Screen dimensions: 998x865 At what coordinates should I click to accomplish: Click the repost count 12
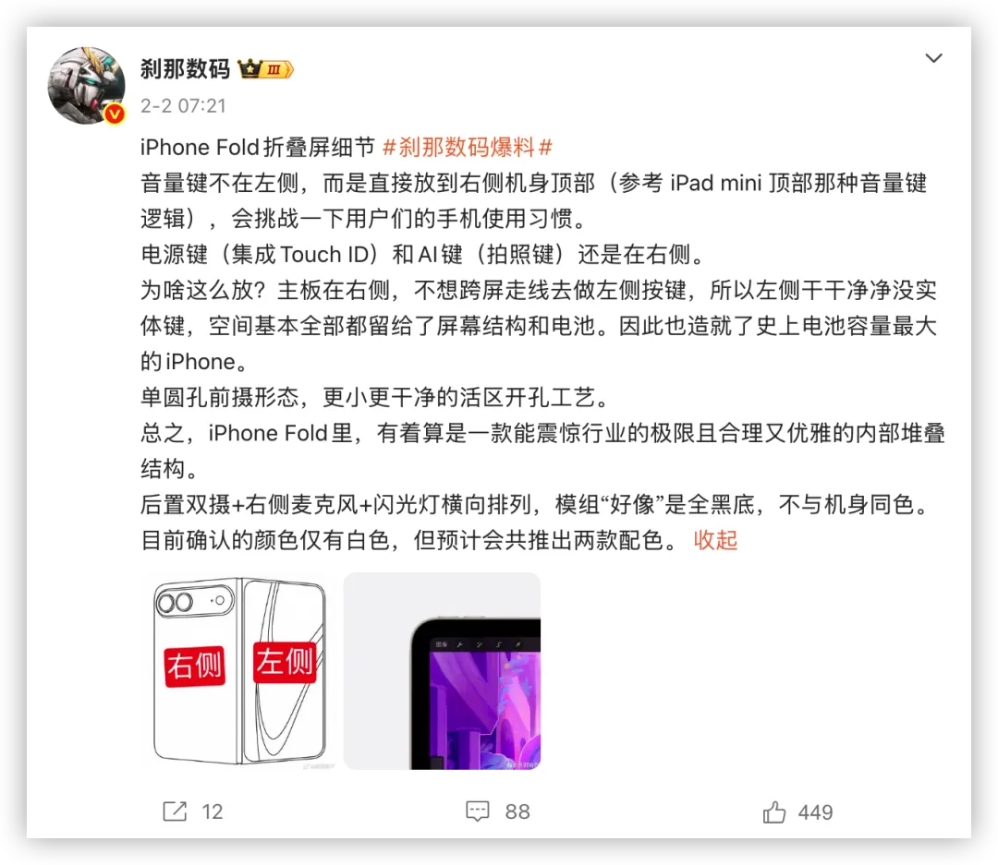212,811
